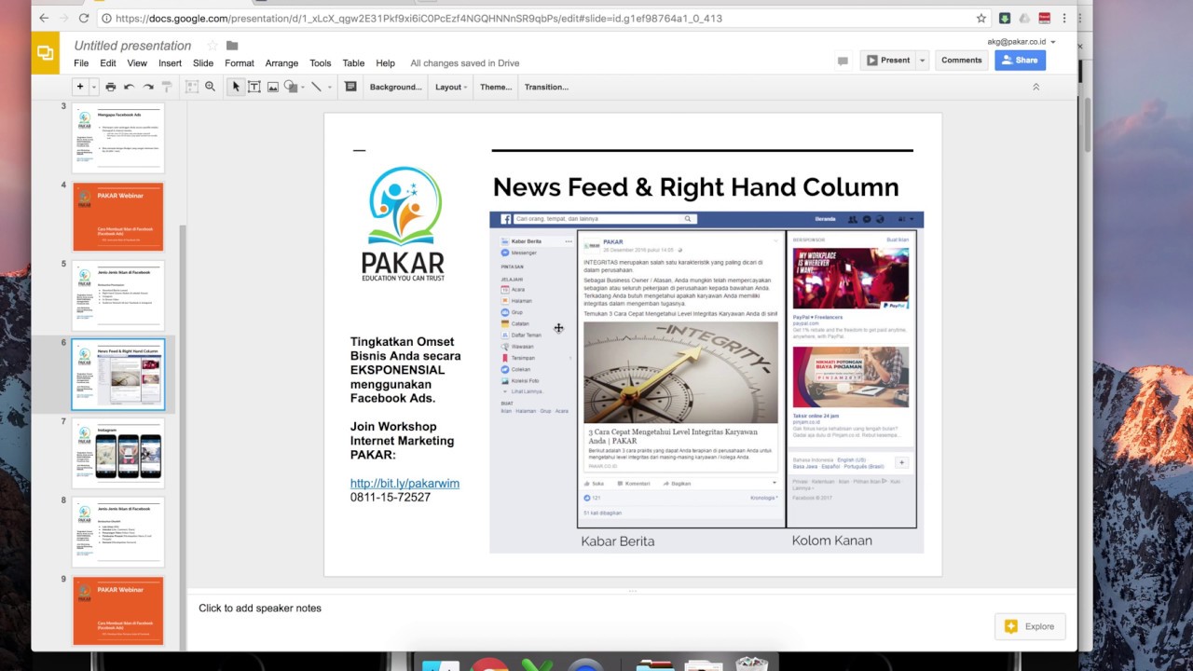Click the undo arrow
The width and height of the screenshot is (1193, 671).
[130, 87]
